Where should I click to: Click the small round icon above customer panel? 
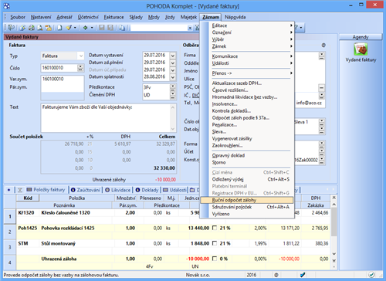click(323, 46)
